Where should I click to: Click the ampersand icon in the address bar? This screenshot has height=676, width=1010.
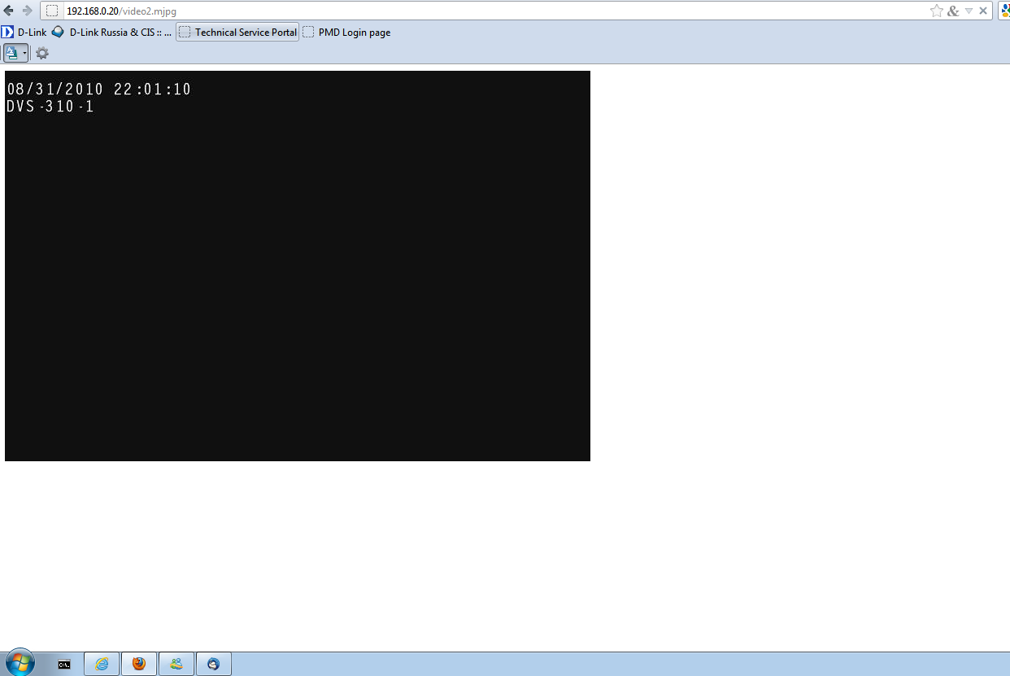[x=954, y=11]
